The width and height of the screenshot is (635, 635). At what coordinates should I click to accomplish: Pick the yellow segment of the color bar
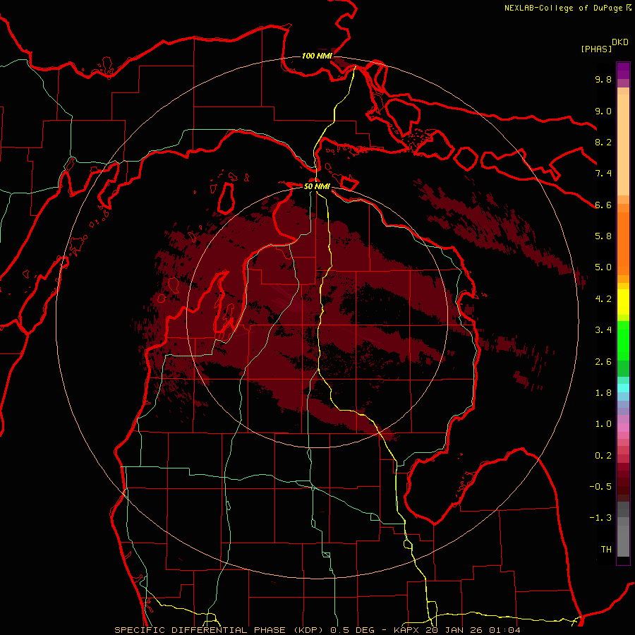click(x=623, y=302)
